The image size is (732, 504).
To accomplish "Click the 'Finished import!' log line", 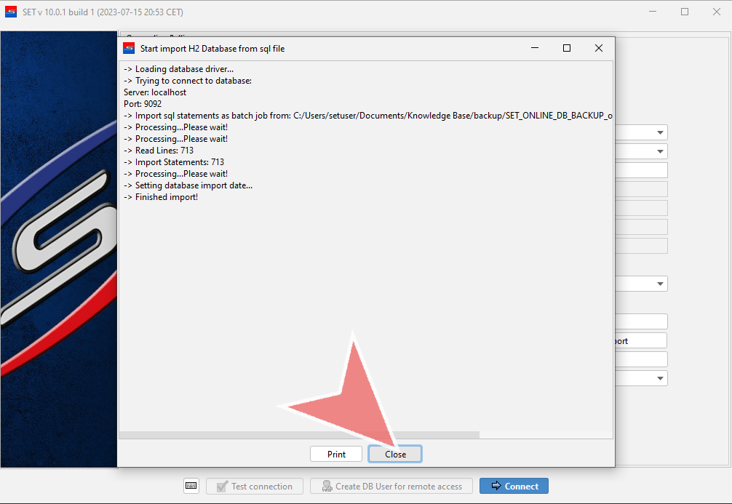I will [167, 197].
